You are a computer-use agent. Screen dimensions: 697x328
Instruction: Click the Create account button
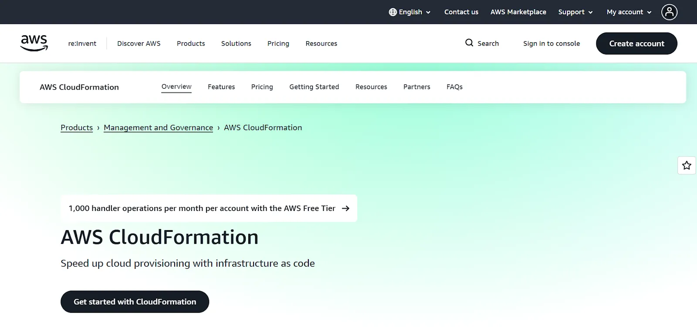tap(636, 44)
